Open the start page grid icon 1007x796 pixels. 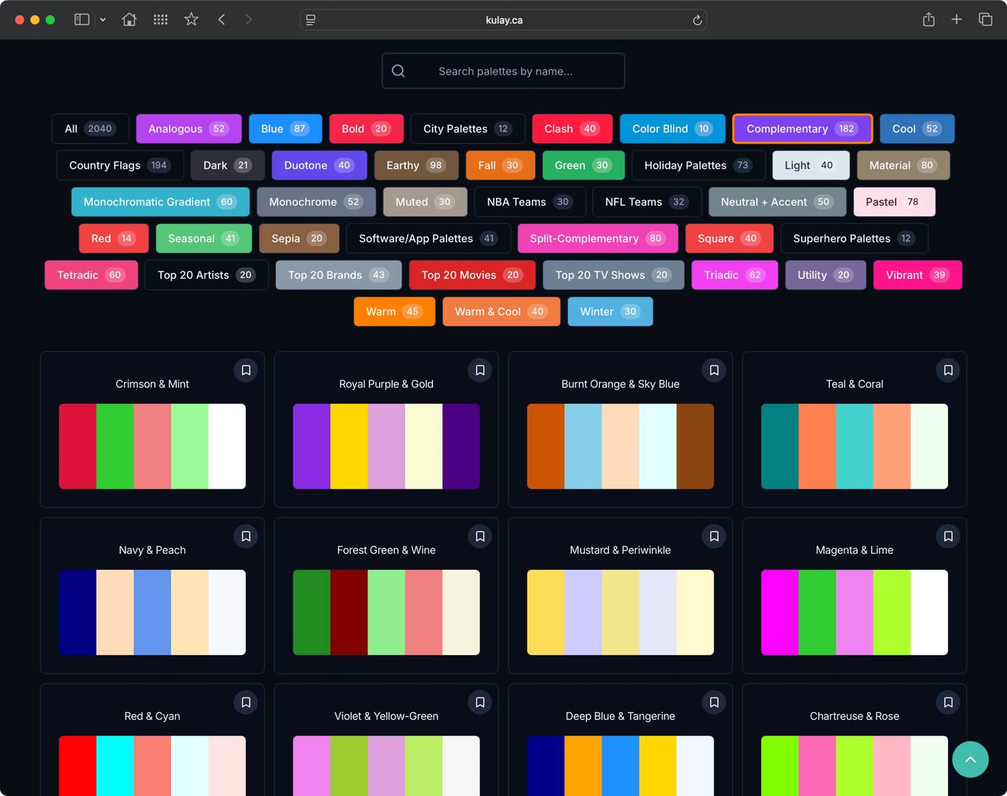160,20
